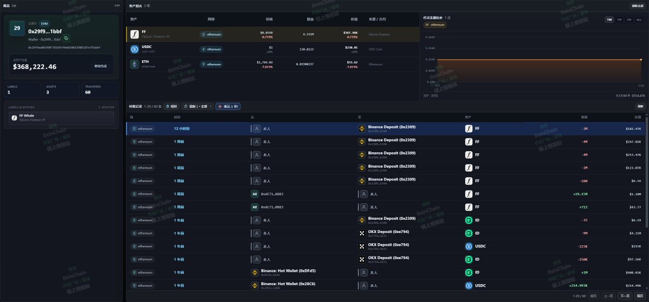Click FF Whale label icon
The image size is (649, 302).
click(14, 118)
